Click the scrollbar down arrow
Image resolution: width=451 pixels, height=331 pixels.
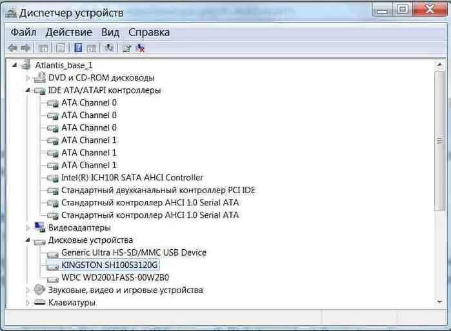click(x=439, y=302)
